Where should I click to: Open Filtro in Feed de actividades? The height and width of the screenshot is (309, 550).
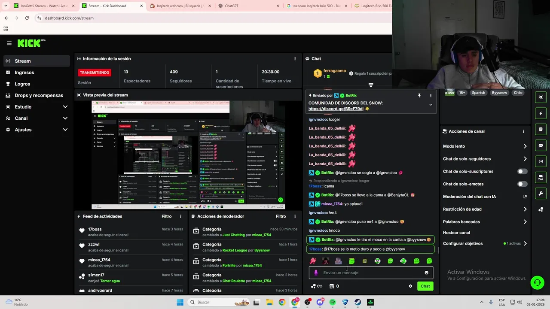click(166, 216)
